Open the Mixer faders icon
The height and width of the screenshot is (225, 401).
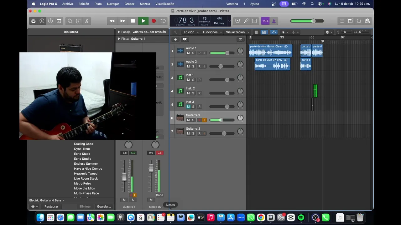tap(78, 21)
